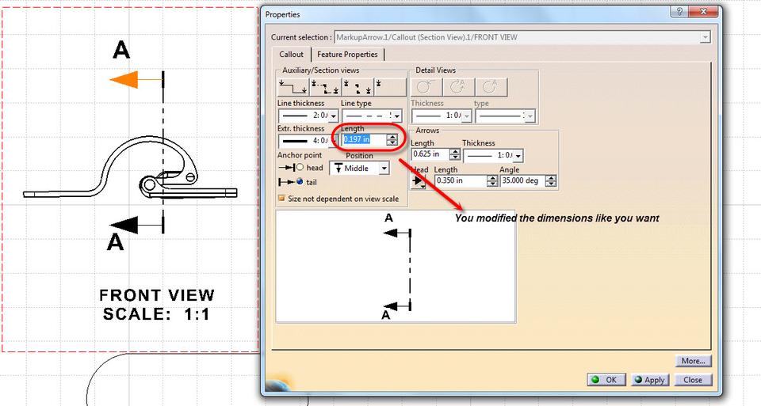Switch to the Feature Properties tab

[347, 55]
